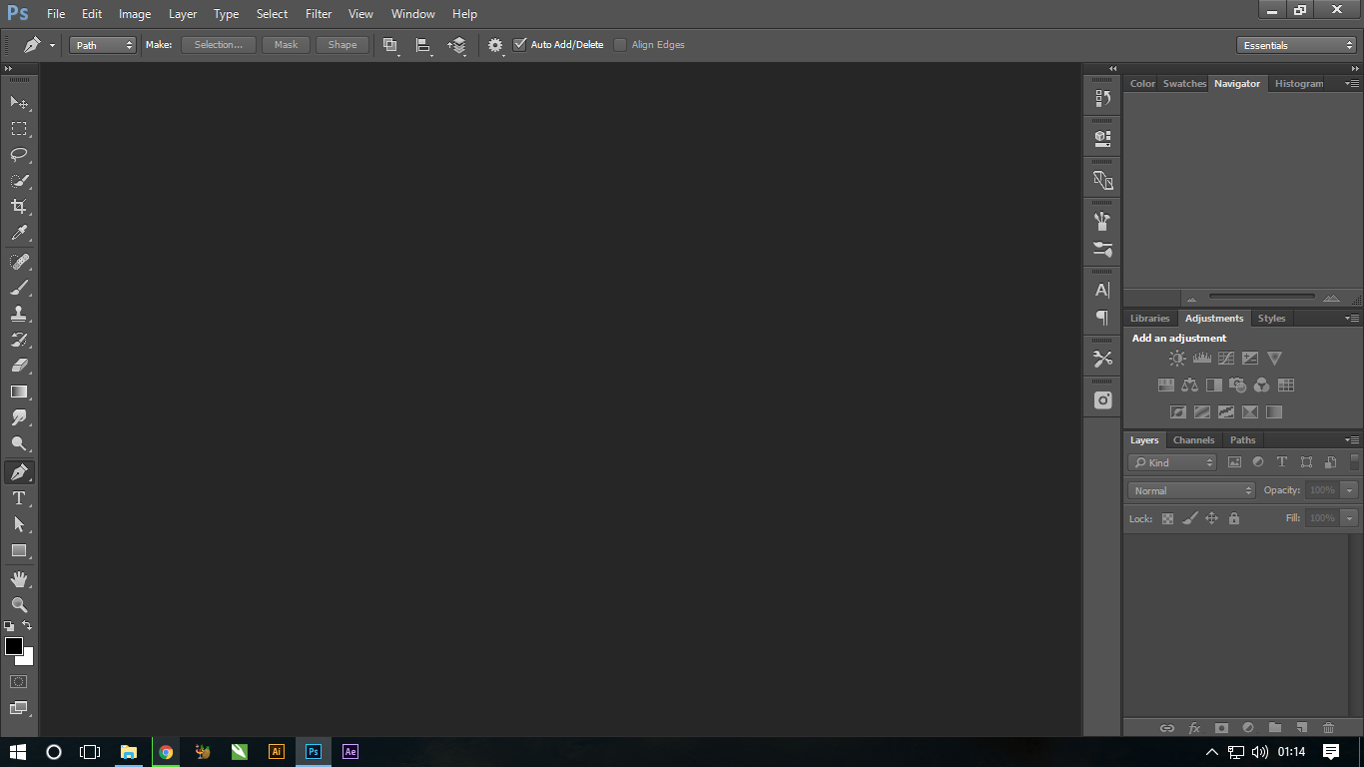Add a Brightness/Contrast adjustment
The image size is (1364, 767).
(1178, 359)
